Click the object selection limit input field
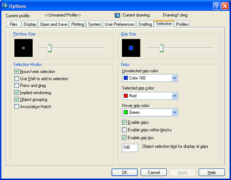 click(130, 148)
